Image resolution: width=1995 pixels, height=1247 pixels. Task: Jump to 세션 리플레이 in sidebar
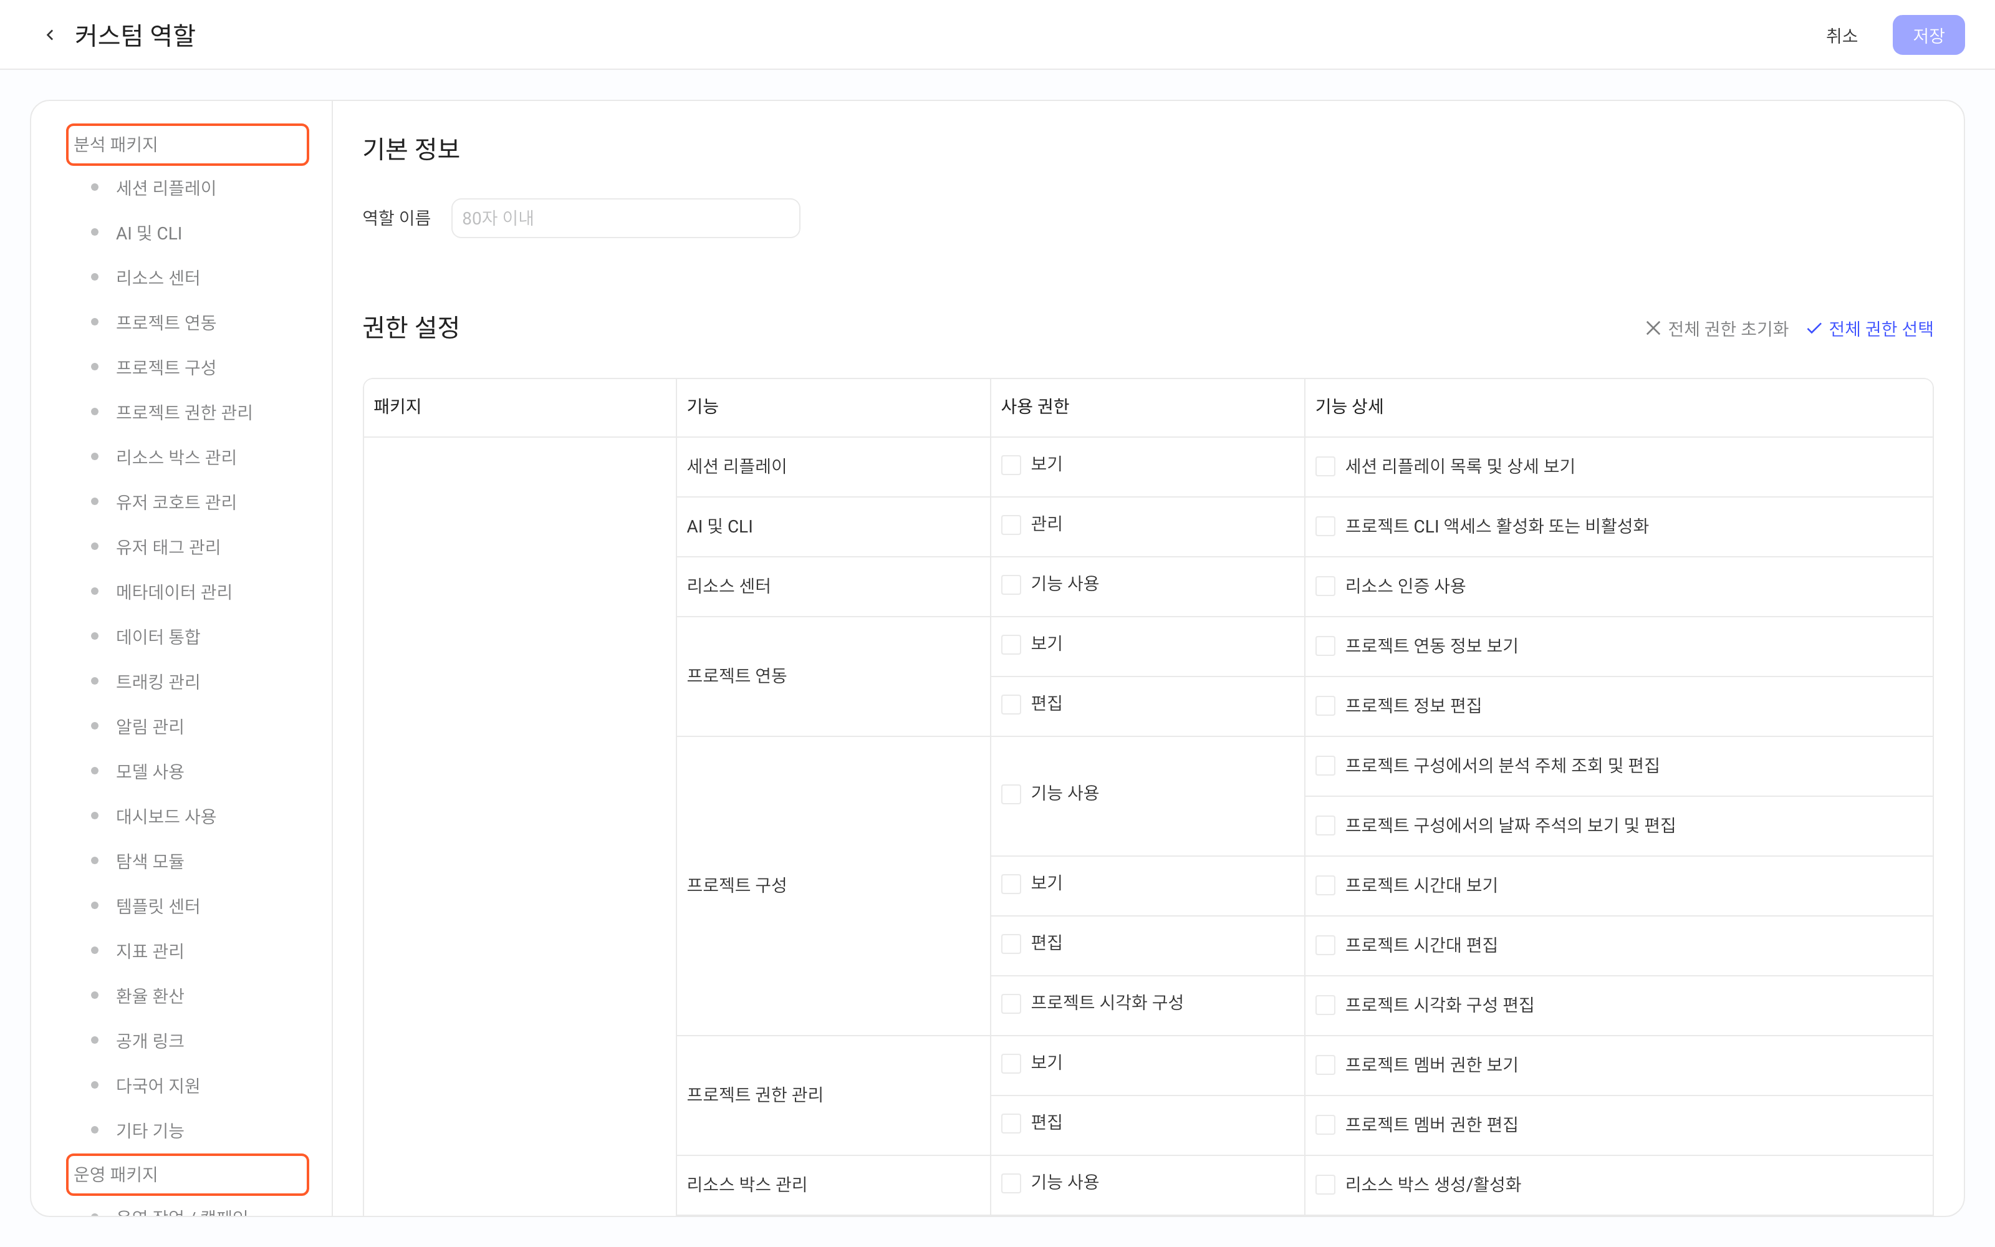click(166, 188)
